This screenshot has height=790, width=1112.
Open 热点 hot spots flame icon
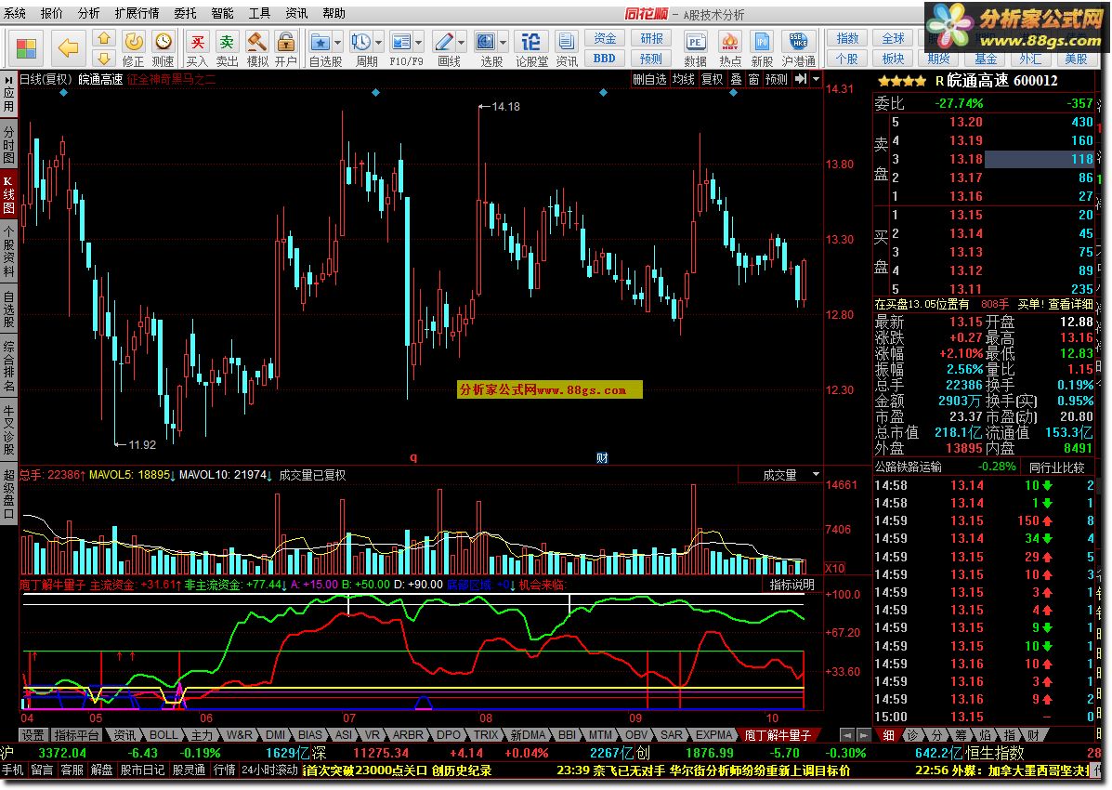pyautogui.click(x=730, y=49)
